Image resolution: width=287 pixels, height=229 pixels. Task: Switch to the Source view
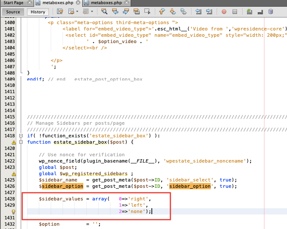click(13, 12)
